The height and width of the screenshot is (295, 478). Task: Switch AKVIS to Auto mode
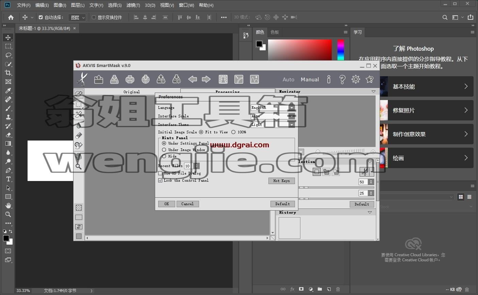[x=289, y=79]
